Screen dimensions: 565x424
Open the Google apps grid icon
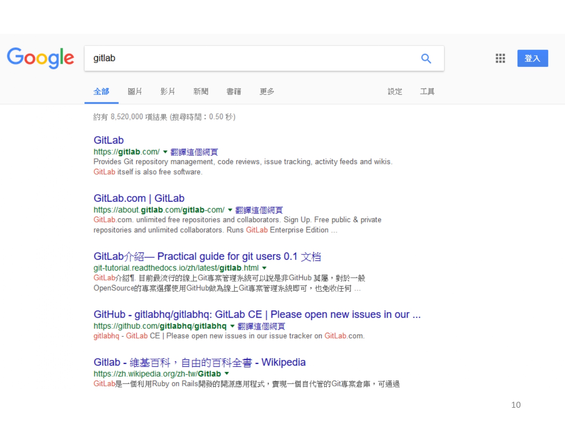[500, 58]
